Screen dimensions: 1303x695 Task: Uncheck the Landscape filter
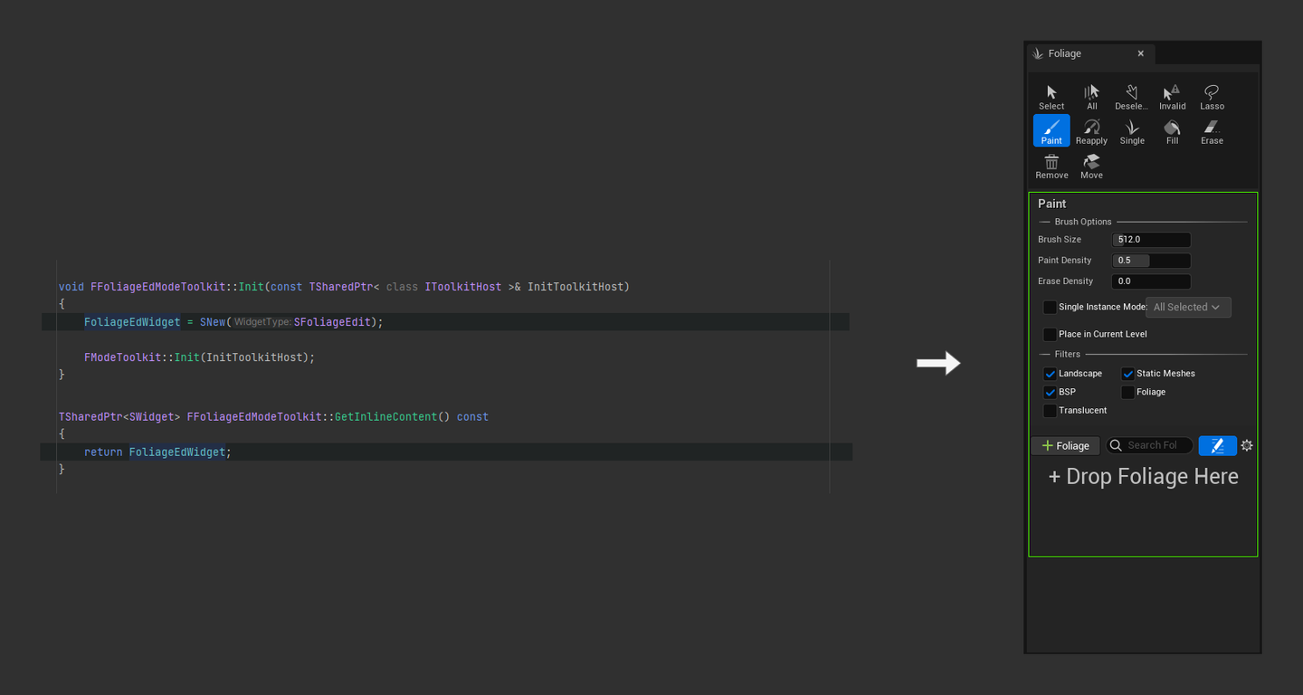click(x=1050, y=374)
